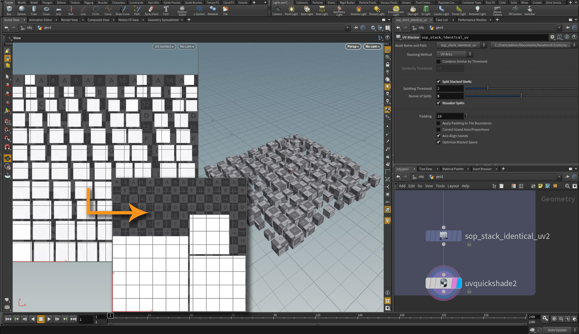This screenshot has height=334, width=579.
Task: Switch to Geometry Spreadsheet tab
Action: click(x=163, y=20)
